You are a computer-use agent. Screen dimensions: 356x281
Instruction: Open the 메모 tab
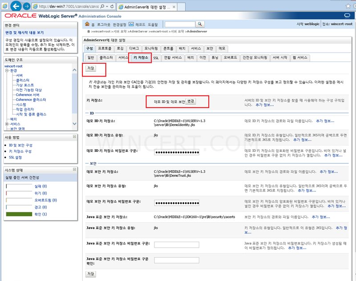click(222, 49)
